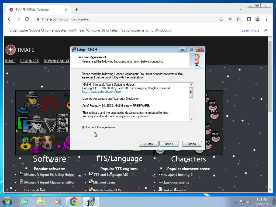Click the Back button in MASH setup
This screenshot has width=276, height=207.
(149, 144)
